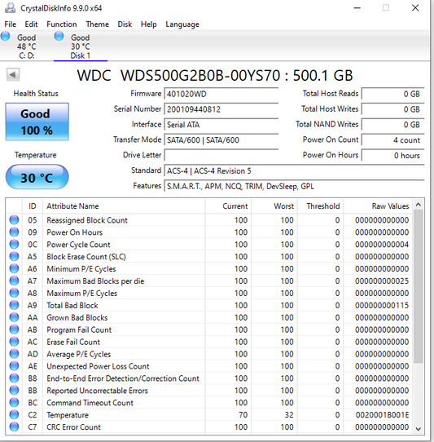This screenshot has width=434, height=442.
Task: Click the CrystalDiskInfo title bar app icon
Action: pyautogui.click(x=10, y=8)
